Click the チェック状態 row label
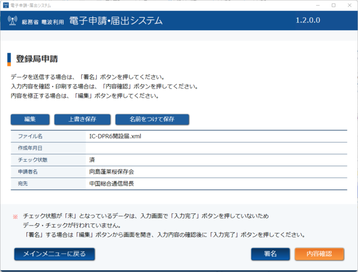Screen dimensions: 358x272 (x=32, y=160)
